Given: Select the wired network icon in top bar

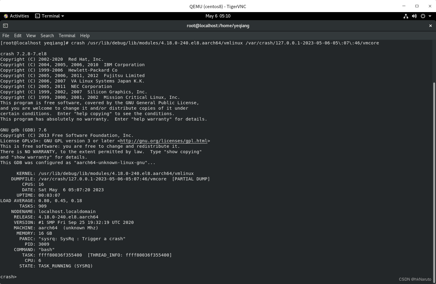Looking at the screenshot, I should [406, 16].
